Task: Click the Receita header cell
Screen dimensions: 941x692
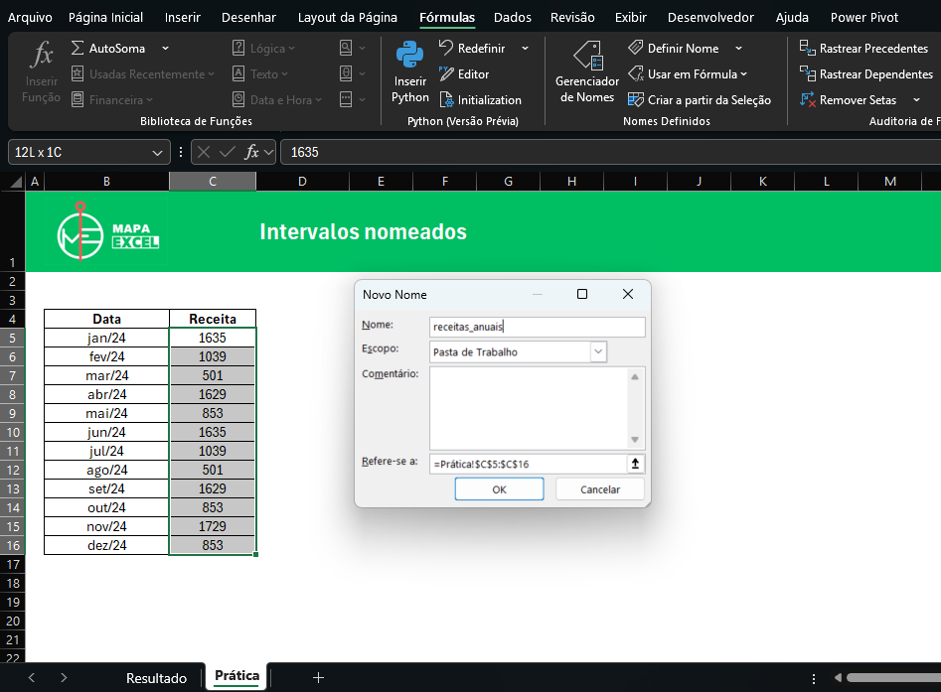Action: 213,319
